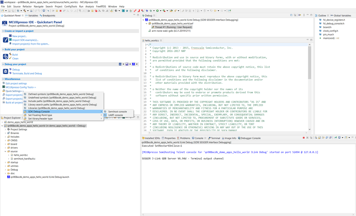
Task: Switch to the Global Variables tab
Action: [341, 16]
